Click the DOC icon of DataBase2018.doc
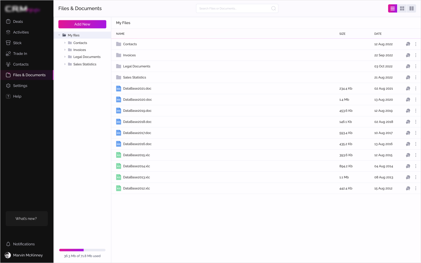Viewport: 421px width, 263px height. (x=118, y=122)
